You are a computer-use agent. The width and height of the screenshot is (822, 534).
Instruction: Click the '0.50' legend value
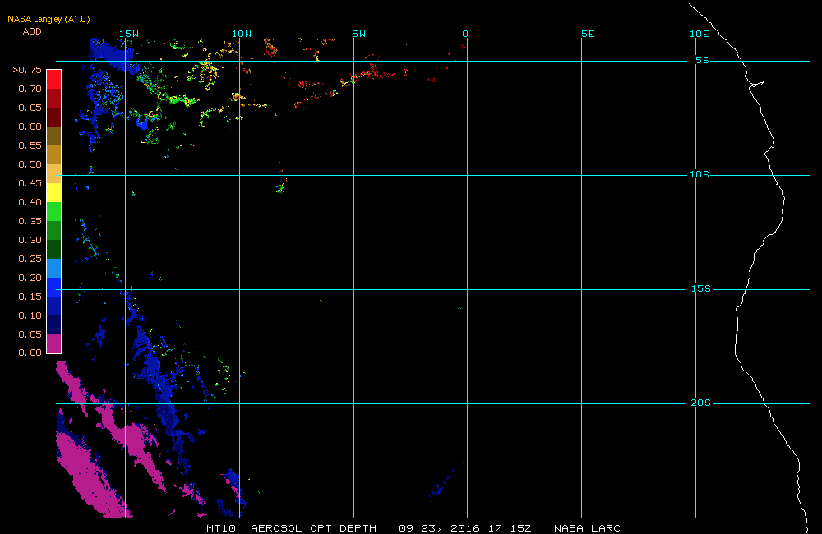pos(30,164)
